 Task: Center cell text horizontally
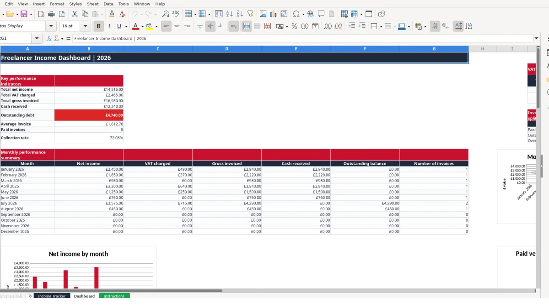(x=177, y=26)
